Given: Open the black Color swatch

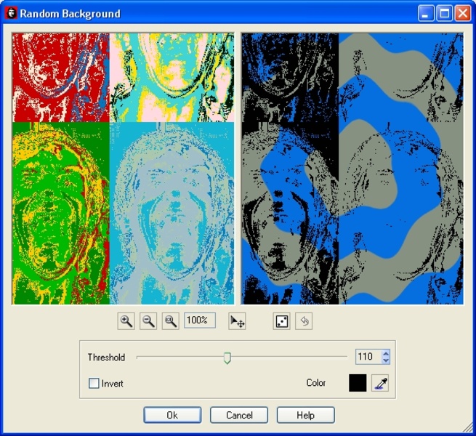Looking at the screenshot, I should 358,383.
